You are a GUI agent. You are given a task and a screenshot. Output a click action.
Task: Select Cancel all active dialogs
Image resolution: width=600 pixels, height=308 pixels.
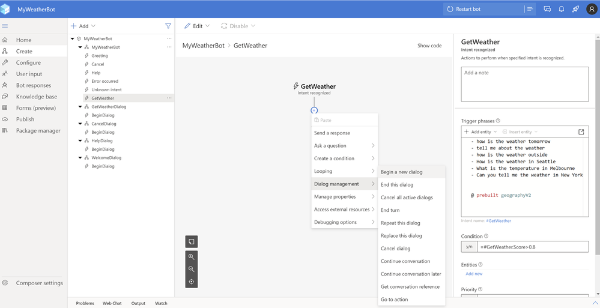(x=412, y=198)
